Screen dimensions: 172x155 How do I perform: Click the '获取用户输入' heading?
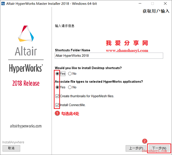pyautogui.click(x=156, y=11)
